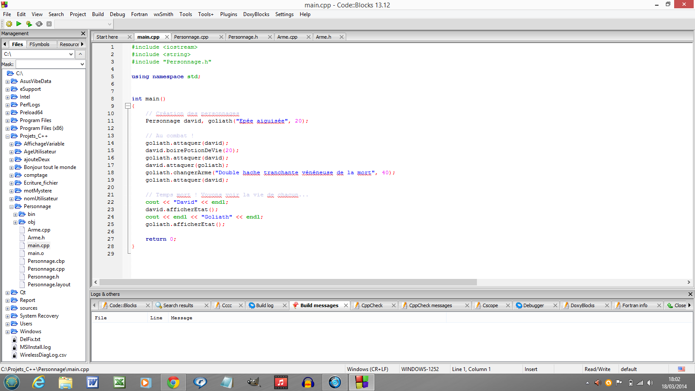The width and height of the screenshot is (695, 391).
Task: Switch to the Build log tab
Action: [265, 305]
